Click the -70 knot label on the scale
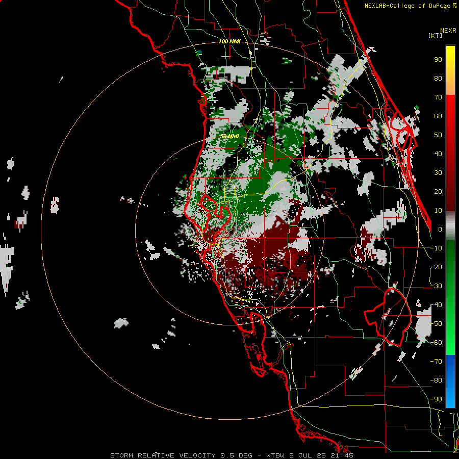 pyautogui.click(x=436, y=362)
